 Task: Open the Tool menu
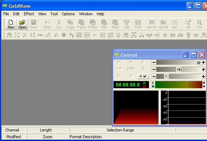[54, 14]
